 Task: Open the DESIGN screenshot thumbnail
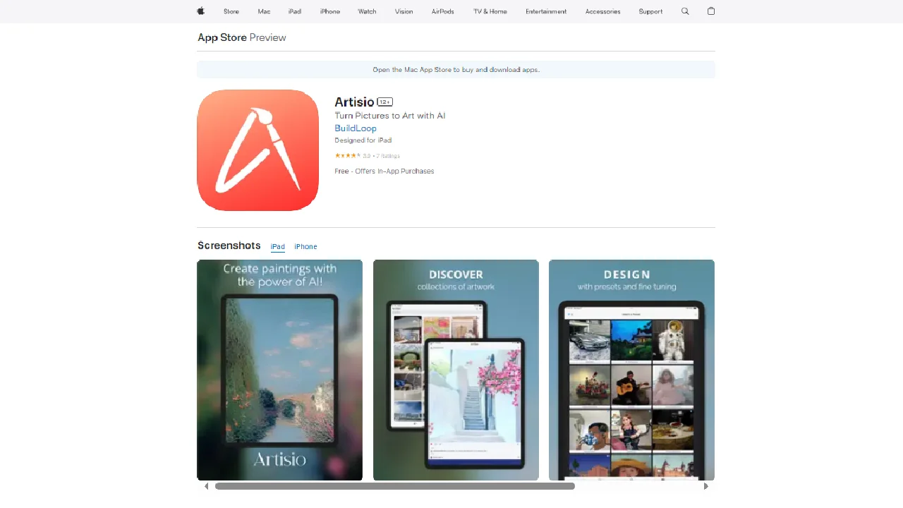[631, 370]
